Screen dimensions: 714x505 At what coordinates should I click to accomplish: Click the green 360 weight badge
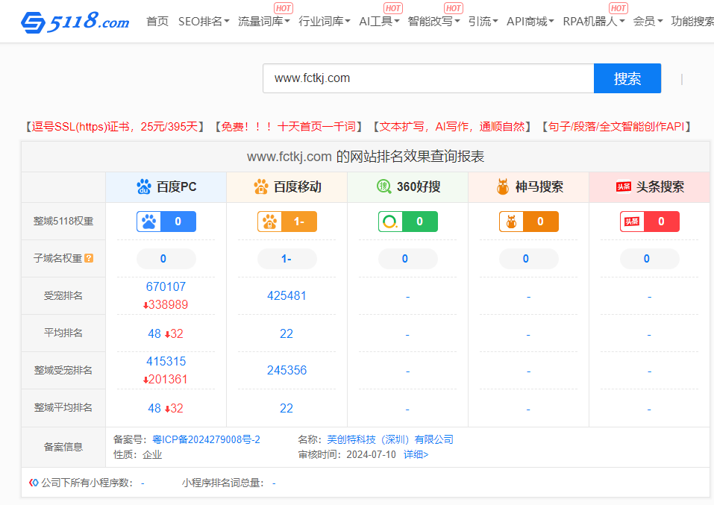[x=408, y=222]
